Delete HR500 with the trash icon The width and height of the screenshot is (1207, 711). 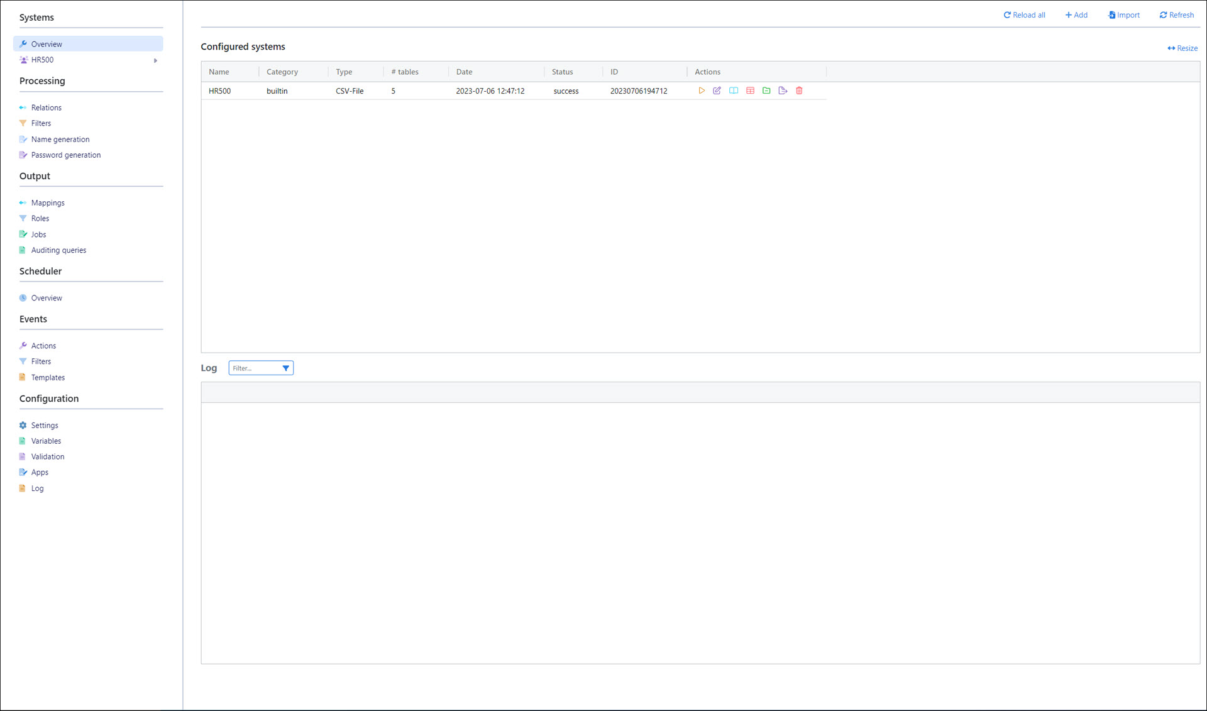click(x=799, y=91)
